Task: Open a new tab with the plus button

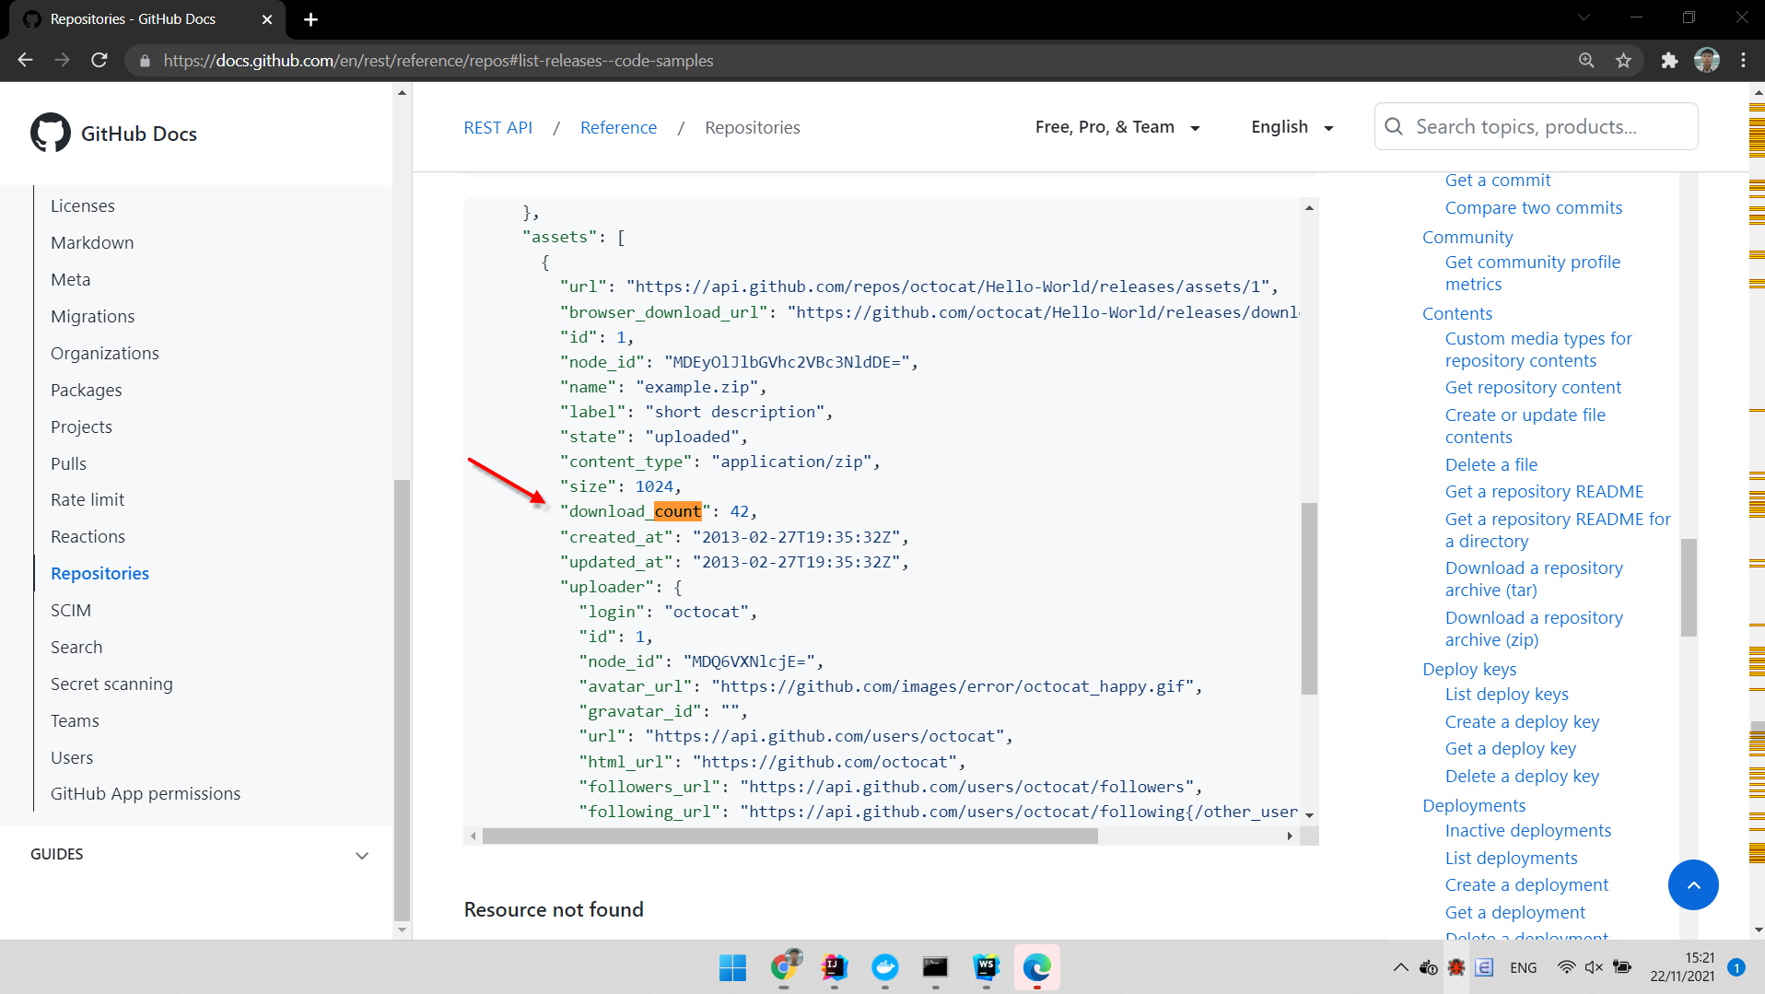Action: (x=310, y=19)
